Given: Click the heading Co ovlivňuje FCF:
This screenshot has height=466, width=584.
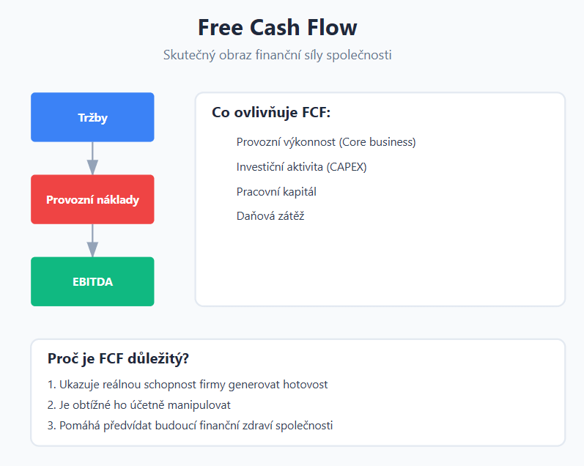Looking at the screenshot, I should 271,112.
